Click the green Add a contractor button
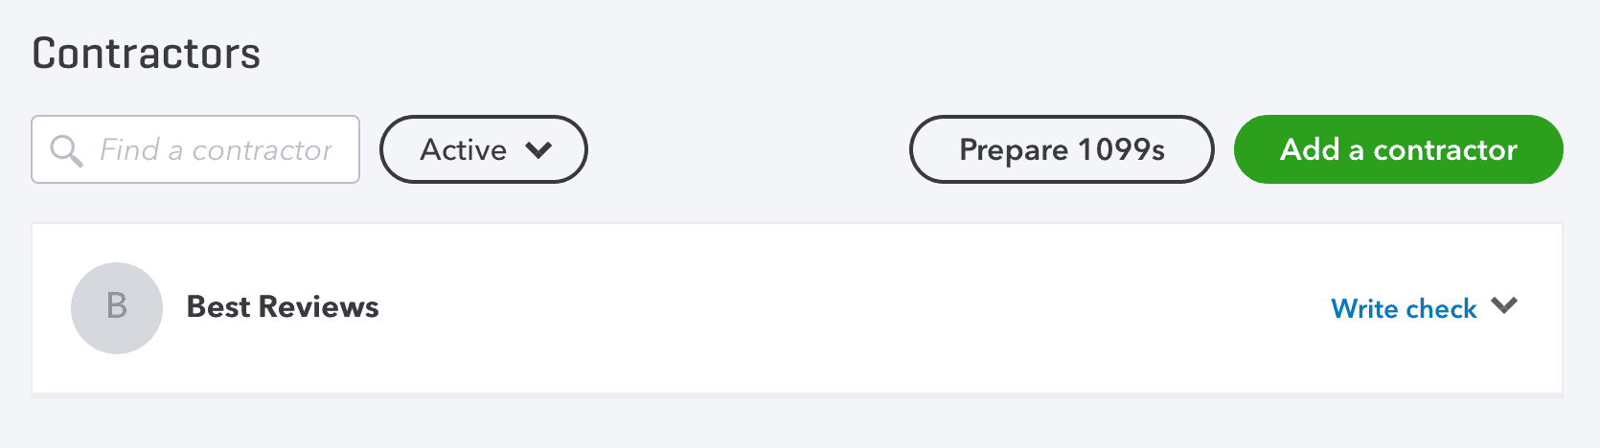Image resolution: width=1600 pixels, height=448 pixels. tap(1398, 149)
